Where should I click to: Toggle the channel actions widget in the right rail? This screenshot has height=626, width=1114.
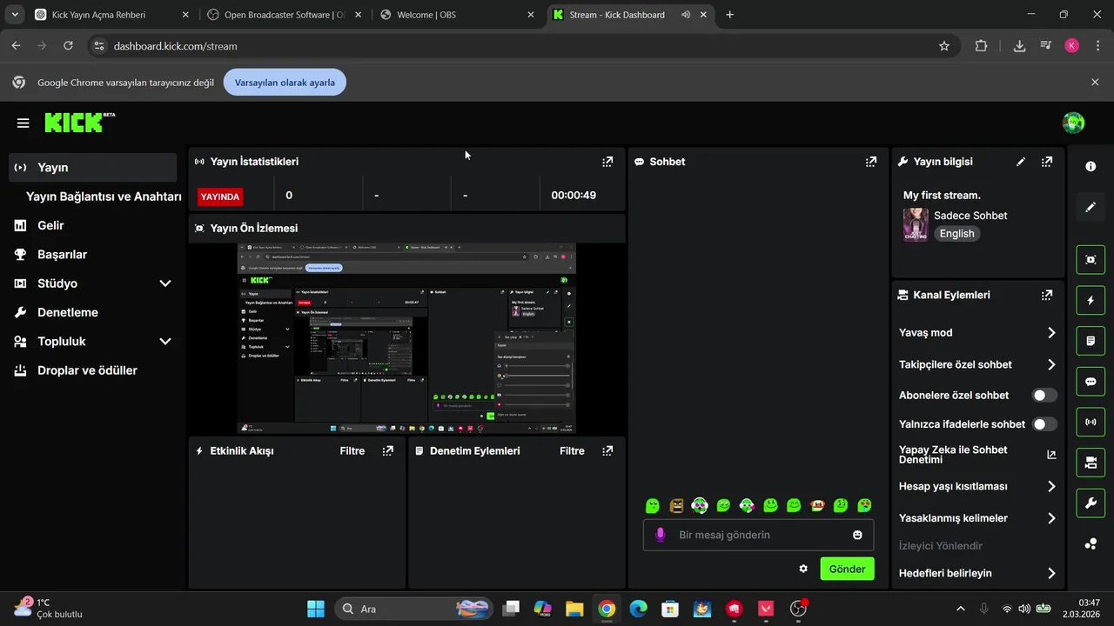(1091, 463)
